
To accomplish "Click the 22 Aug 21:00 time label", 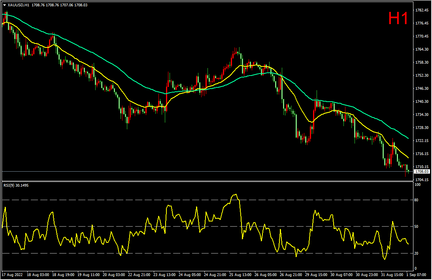I will click(139, 275).
